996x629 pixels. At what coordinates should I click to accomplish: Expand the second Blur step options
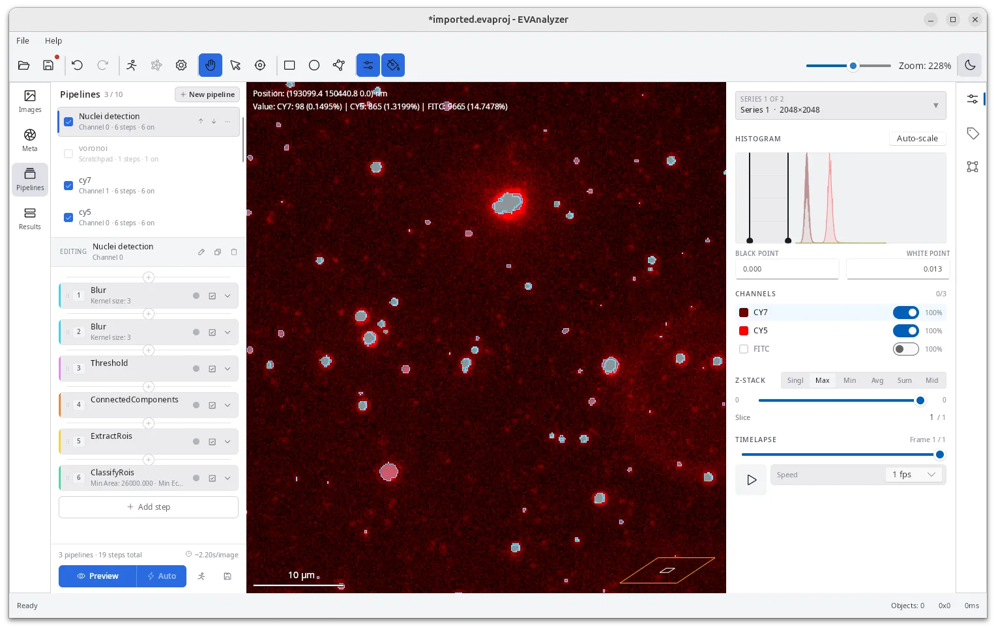[227, 332]
